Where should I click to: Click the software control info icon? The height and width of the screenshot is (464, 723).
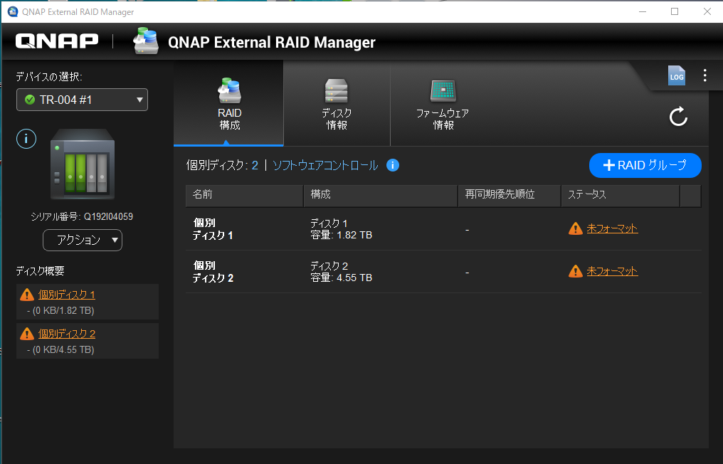coord(392,165)
